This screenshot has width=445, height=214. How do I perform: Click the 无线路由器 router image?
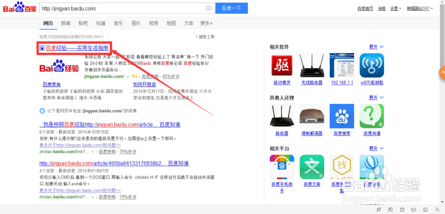[x=312, y=65]
